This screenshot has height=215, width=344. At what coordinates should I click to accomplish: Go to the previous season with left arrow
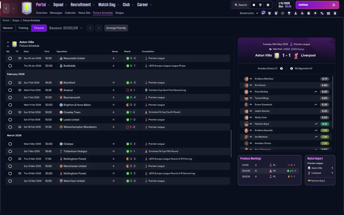point(90,28)
